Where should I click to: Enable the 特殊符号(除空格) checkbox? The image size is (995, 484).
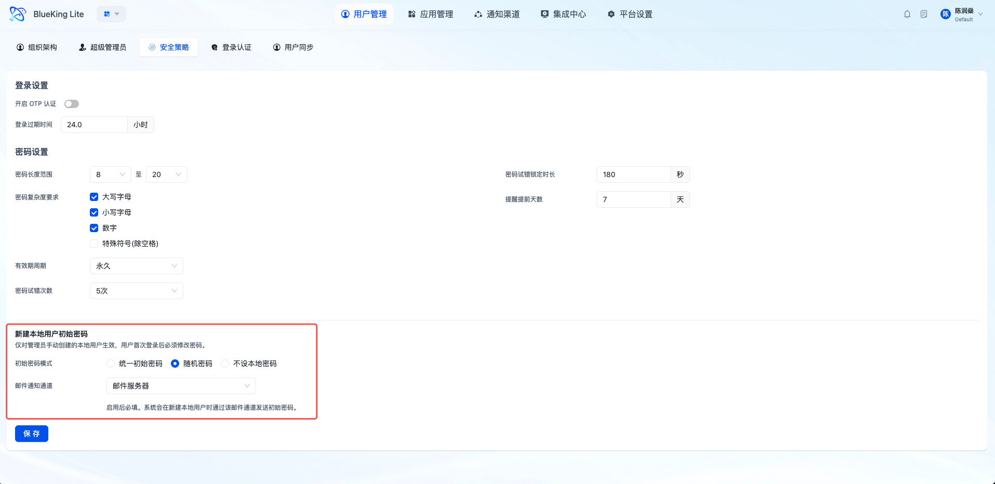94,244
